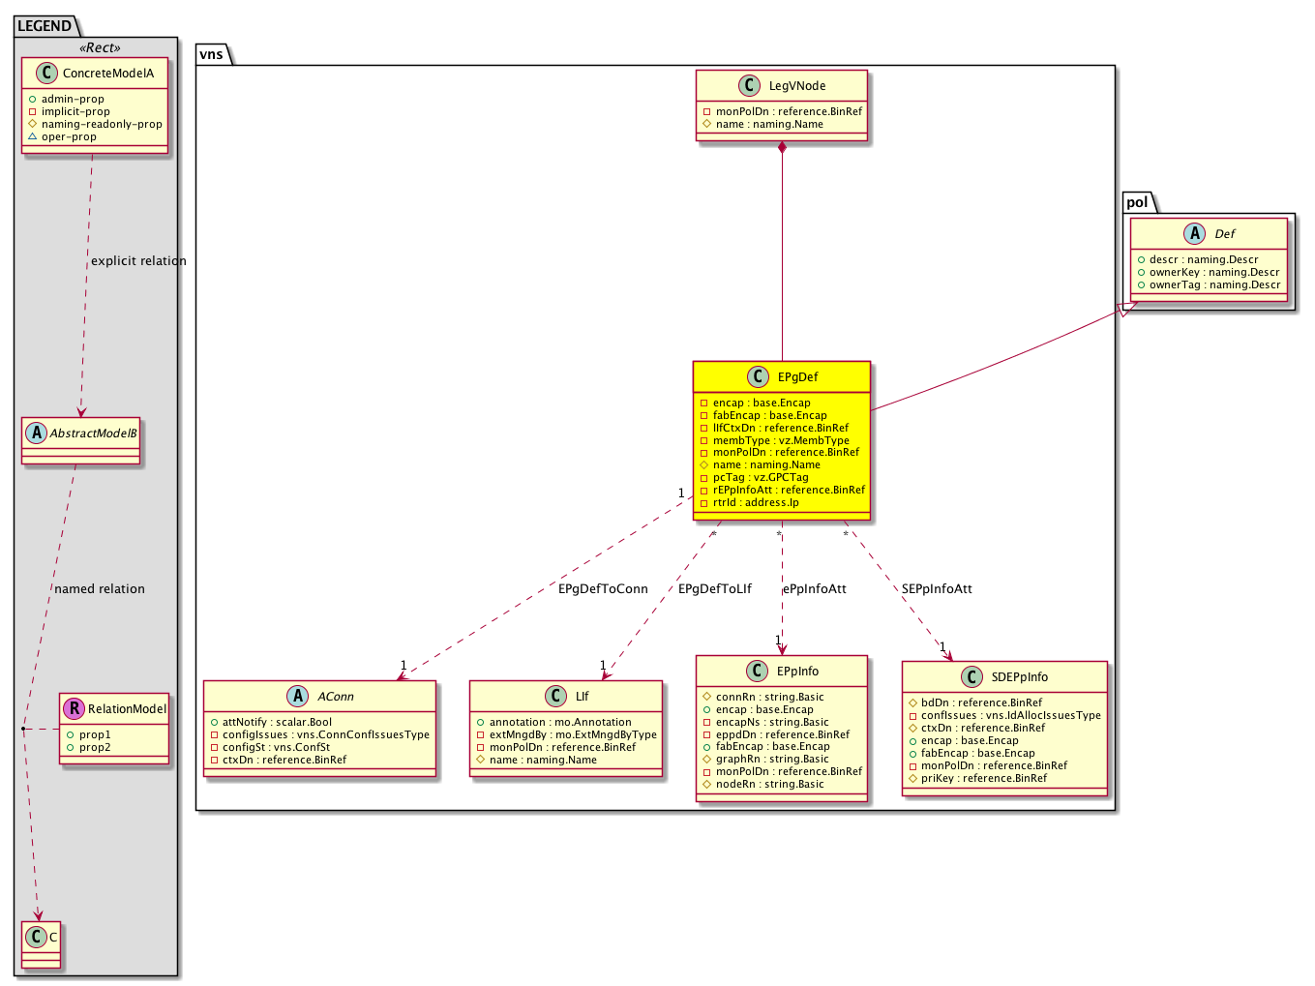Click the EPpInfo class icon

click(756, 672)
